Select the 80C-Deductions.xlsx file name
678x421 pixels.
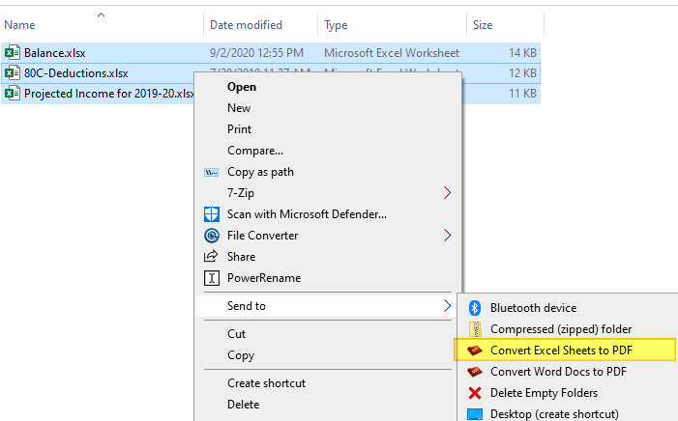coord(76,73)
